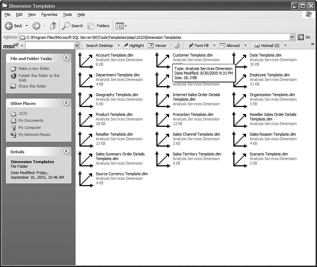Open the Edit menu
317x267 pixels.
[x=19, y=14]
